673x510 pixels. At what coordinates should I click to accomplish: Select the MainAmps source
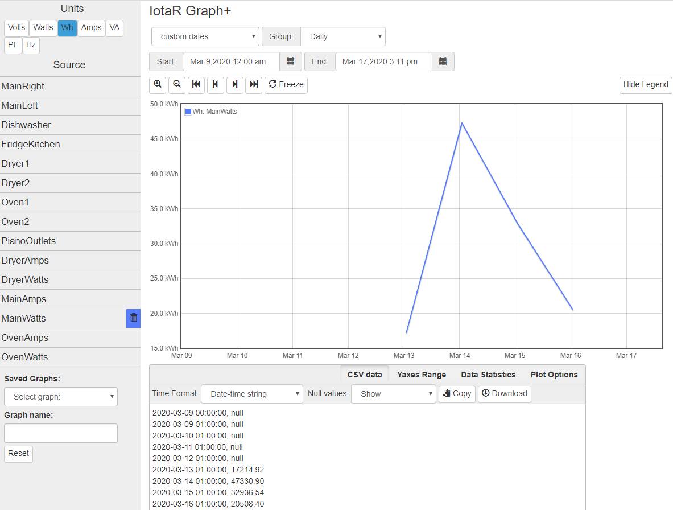(71, 299)
